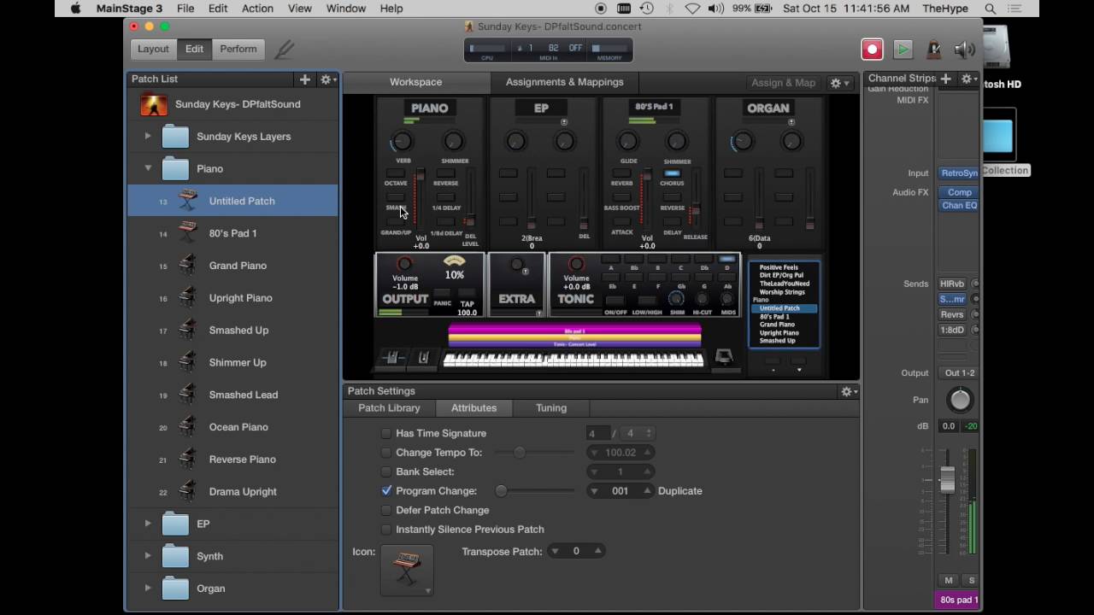Switch to Perform mode

(x=238, y=50)
